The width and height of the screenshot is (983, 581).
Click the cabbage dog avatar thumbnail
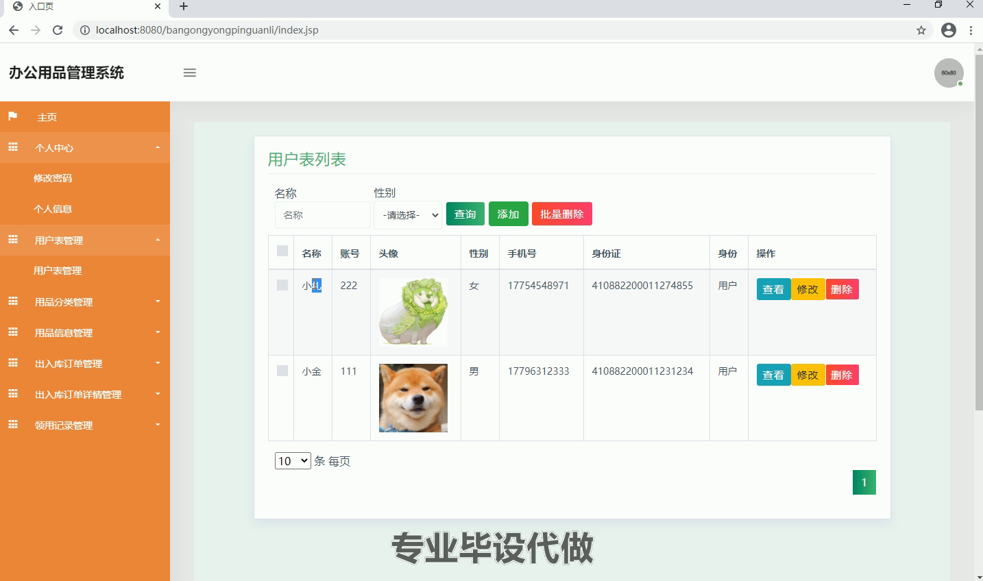click(x=413, y=312)
